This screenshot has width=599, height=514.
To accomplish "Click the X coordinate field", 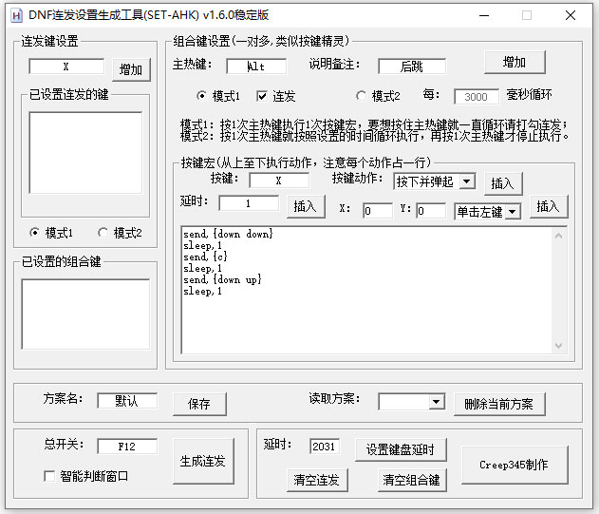I will 378,211.
